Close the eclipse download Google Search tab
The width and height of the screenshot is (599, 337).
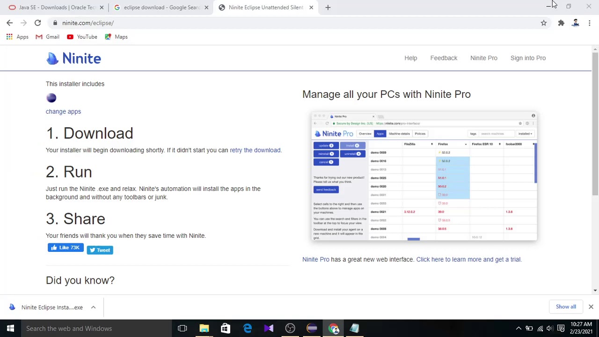(x=206, y=7)
